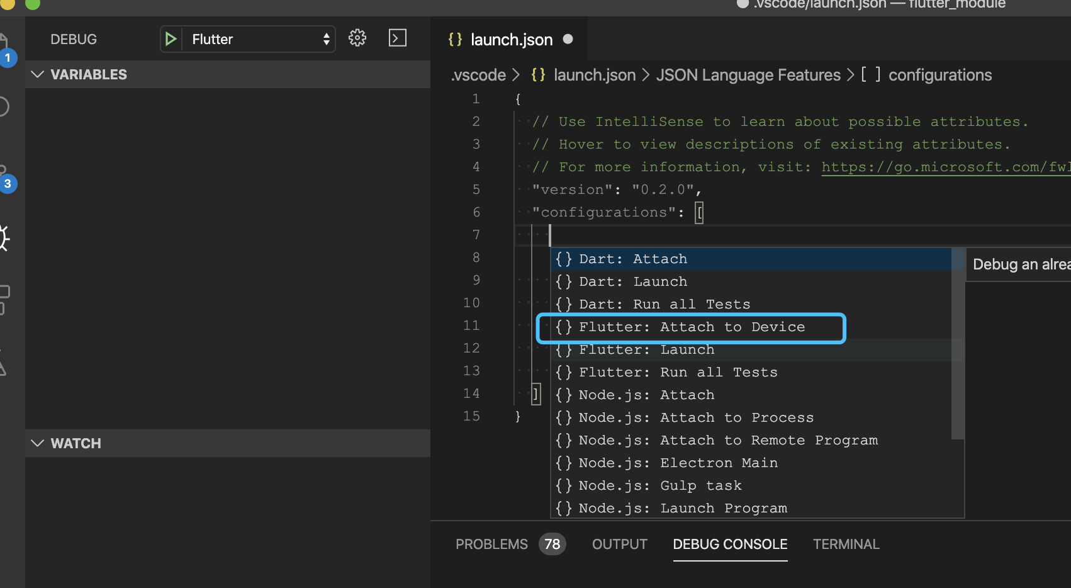This screenshot has width=1071, height=588.
Task: Choose Node.js: Electron Main suggestion
Action: pos(751,463)
